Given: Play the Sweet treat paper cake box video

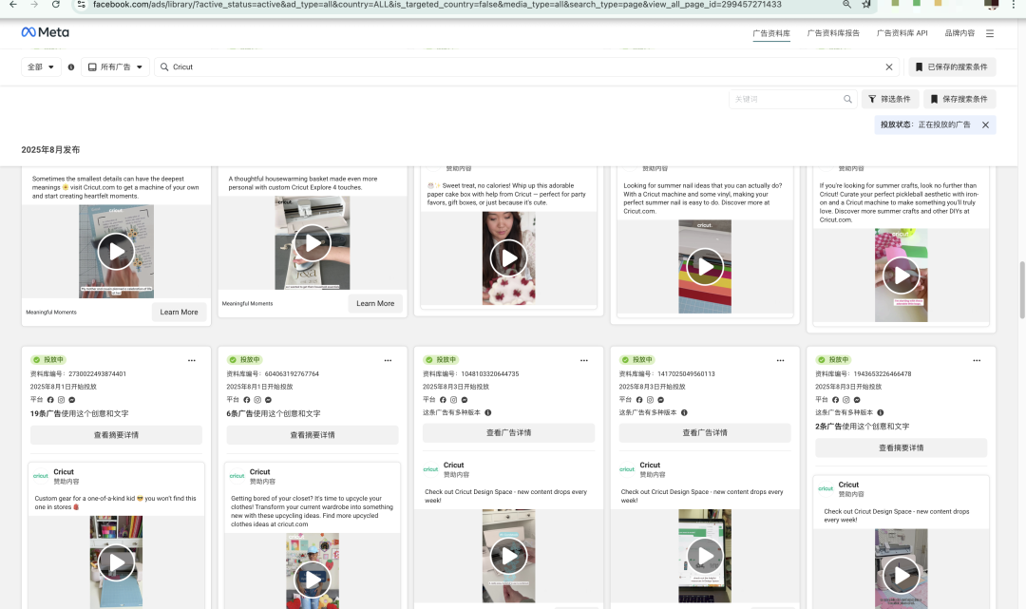Looking at the screenshot, I should (x=509, y=258).
